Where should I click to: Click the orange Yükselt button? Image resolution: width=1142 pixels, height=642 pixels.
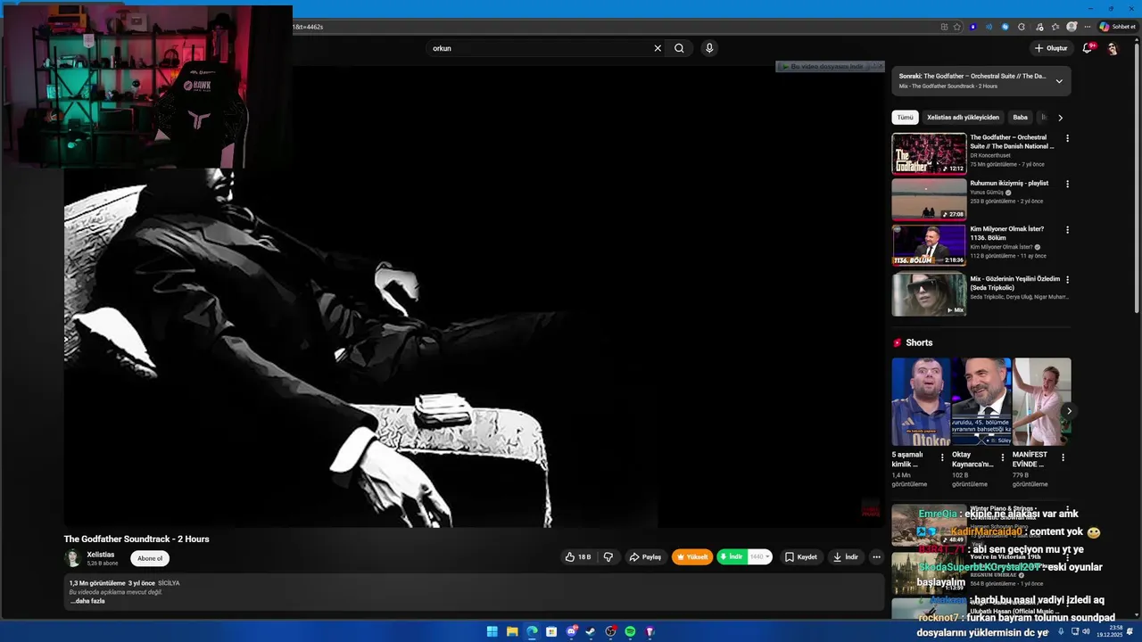tap(692, 557)
